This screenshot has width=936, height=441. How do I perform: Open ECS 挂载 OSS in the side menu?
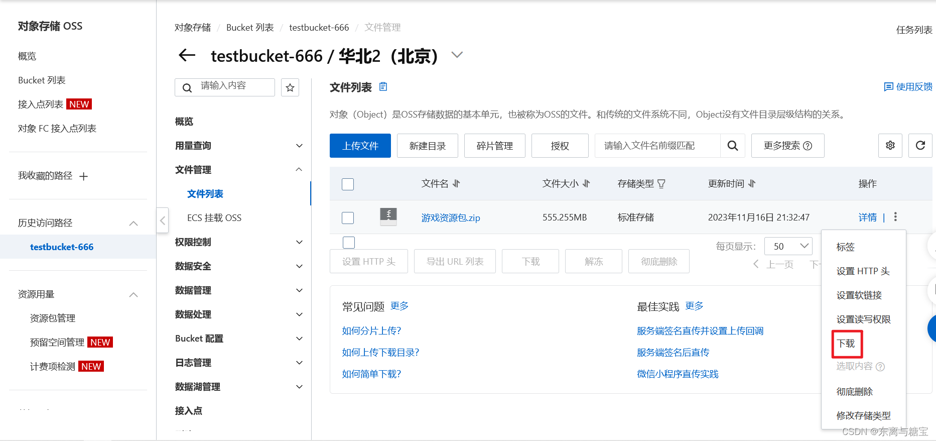point(214,218)
